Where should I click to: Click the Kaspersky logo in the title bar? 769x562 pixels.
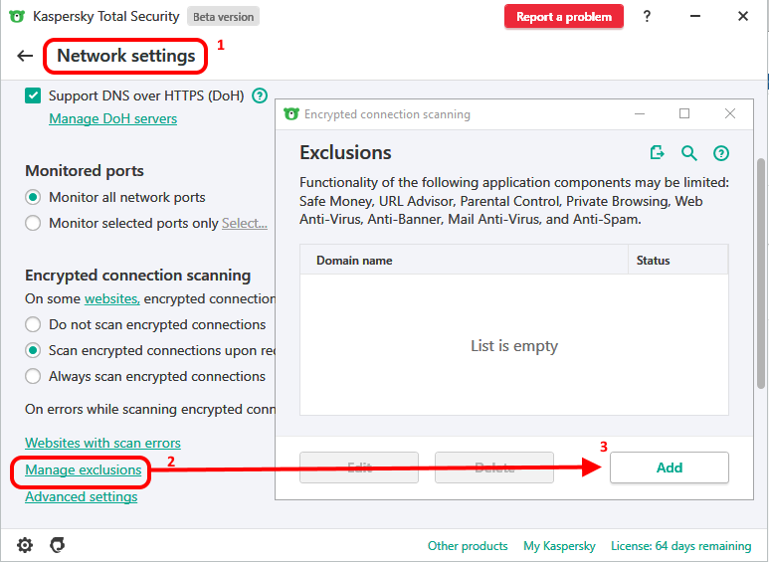[16, 17]
